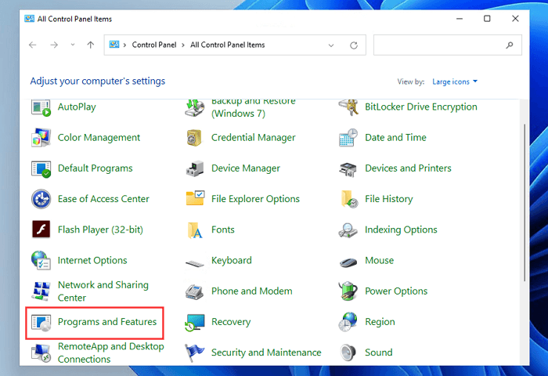
Task: Open the Programs and Features icon
Action: click(x=41, y=322)
